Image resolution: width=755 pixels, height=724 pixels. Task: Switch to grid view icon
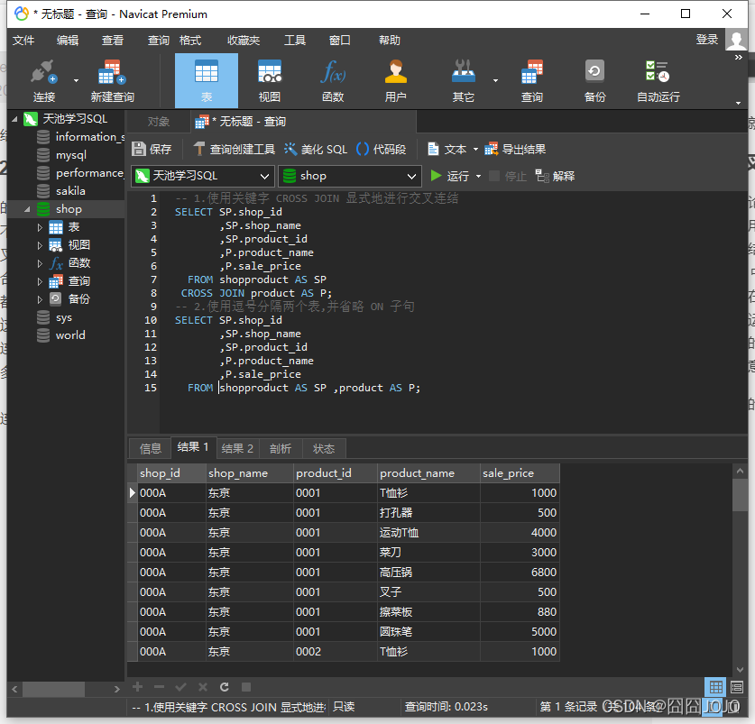tap(715, 687)
